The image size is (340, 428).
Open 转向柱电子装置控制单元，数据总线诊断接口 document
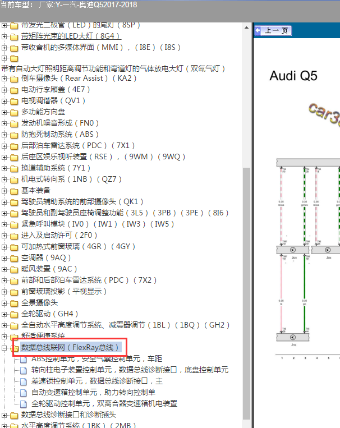(x=130, y=370)
